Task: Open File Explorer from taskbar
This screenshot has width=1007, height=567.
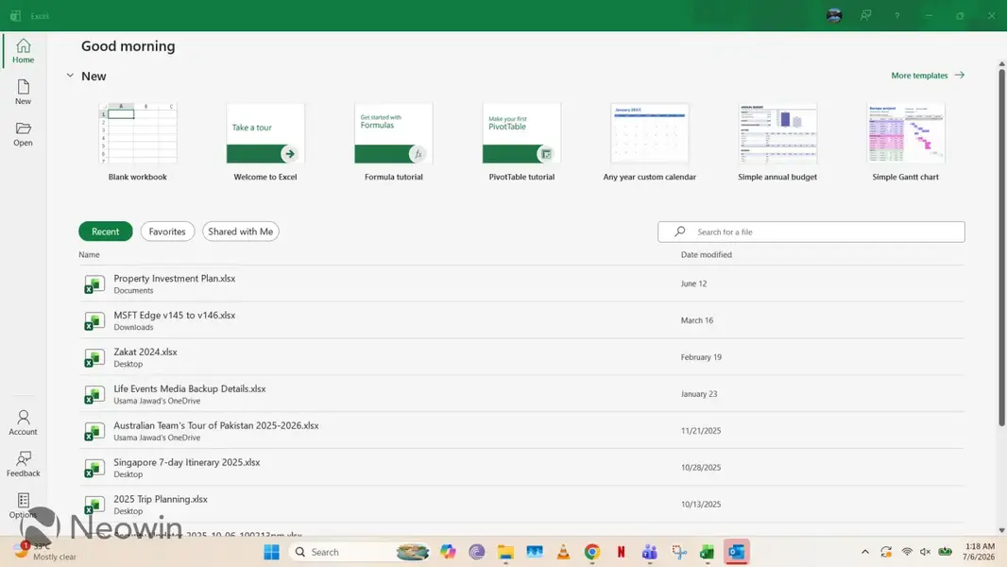Action: [x=505, y=552]
